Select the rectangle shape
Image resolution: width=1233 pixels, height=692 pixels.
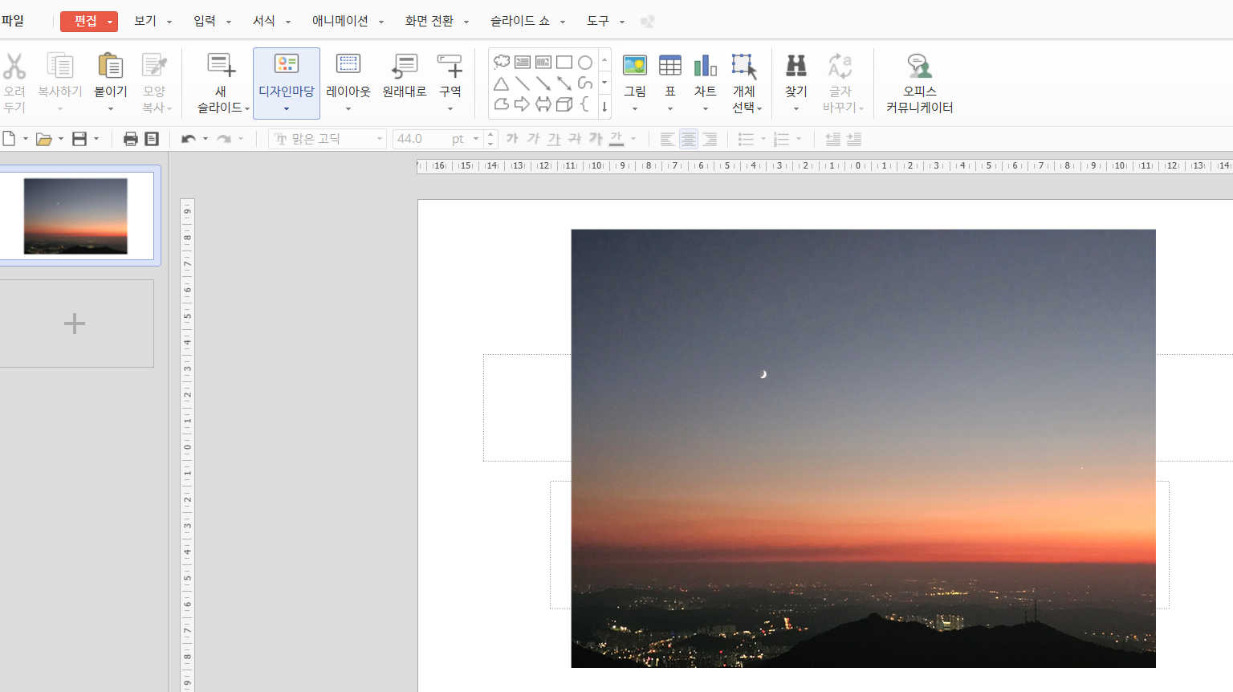pos(564,62)
